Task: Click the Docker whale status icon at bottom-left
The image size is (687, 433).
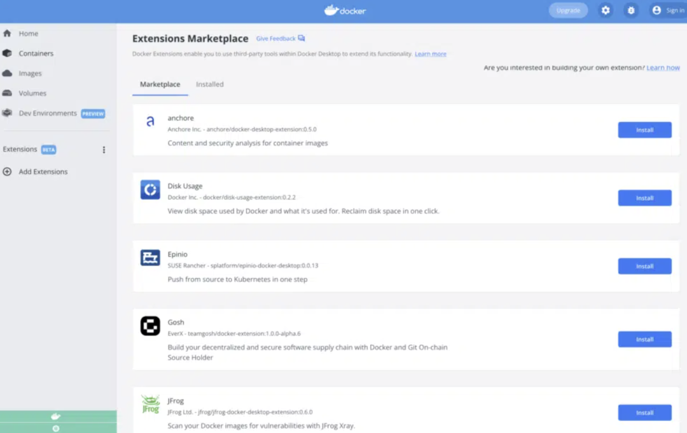Action: pos(55,416)
